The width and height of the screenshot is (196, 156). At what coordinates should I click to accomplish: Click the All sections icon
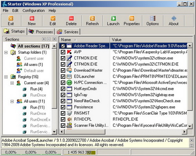click(13, 46)
